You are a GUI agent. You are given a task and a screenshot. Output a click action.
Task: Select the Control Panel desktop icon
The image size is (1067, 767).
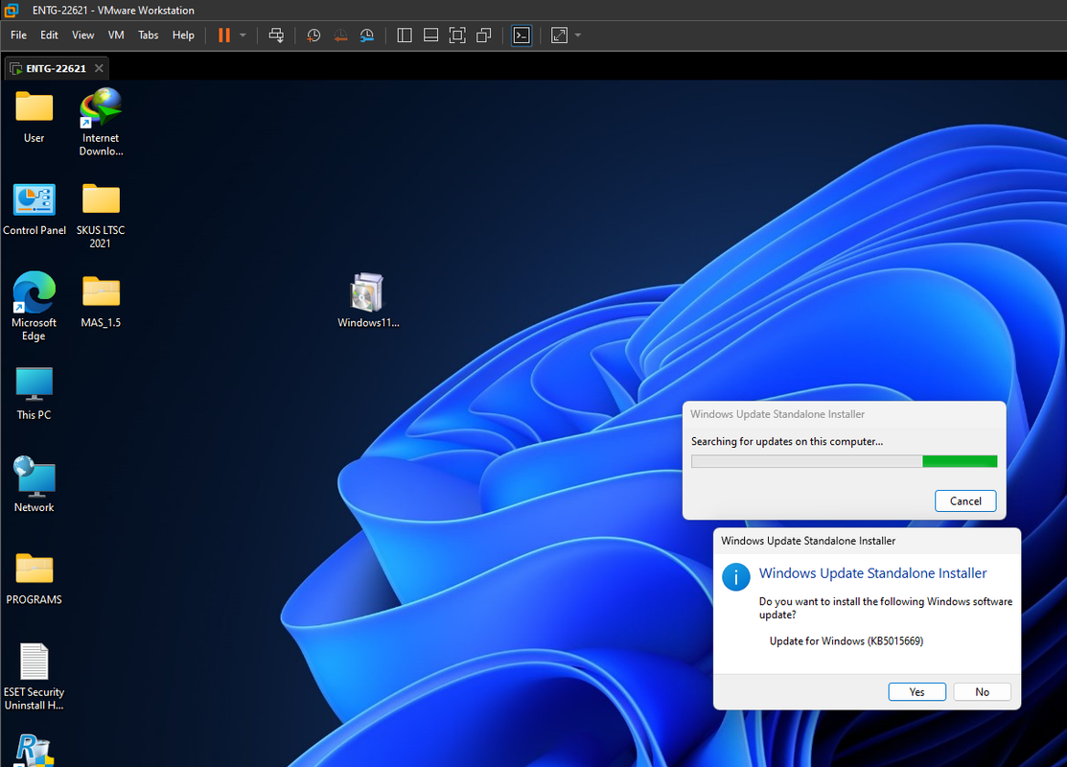point(34,210)
